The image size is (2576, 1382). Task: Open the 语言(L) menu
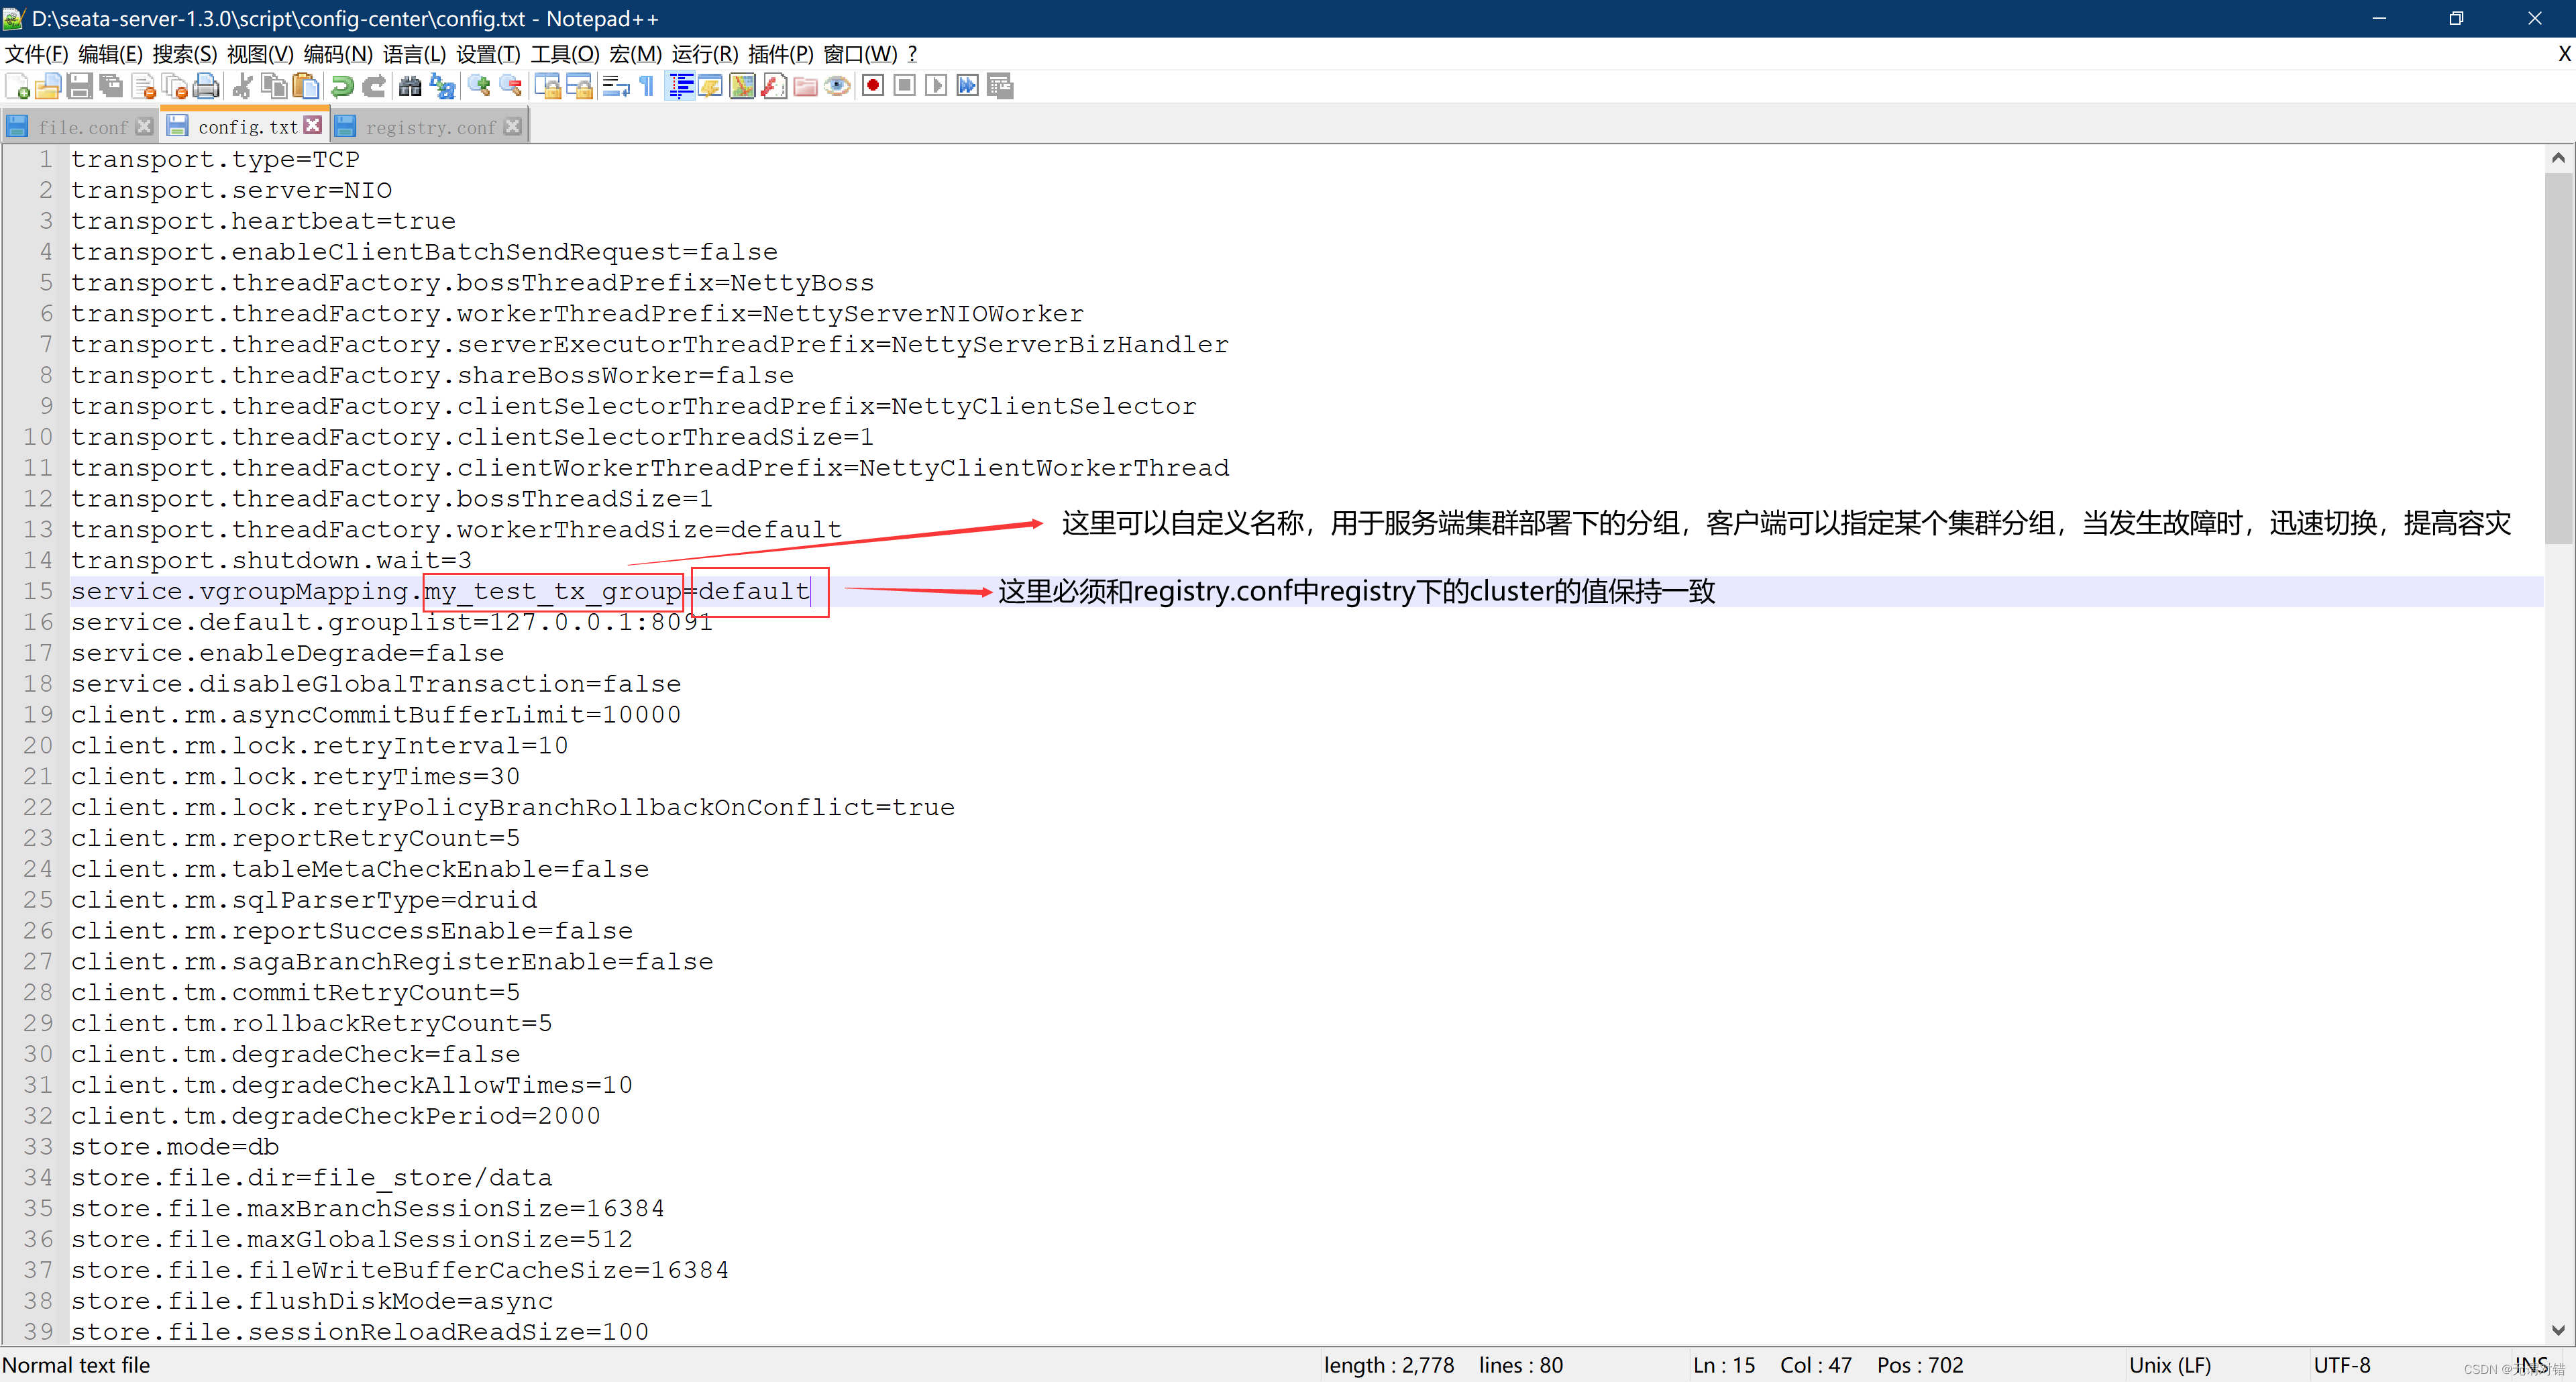click(414, 54)
